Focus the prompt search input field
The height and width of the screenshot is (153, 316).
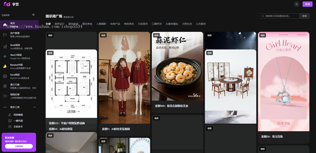tap(280, 16)
